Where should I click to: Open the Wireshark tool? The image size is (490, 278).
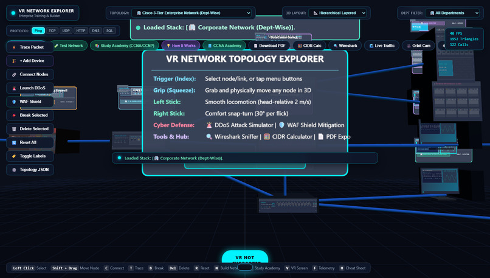click(x=345, y=46)
